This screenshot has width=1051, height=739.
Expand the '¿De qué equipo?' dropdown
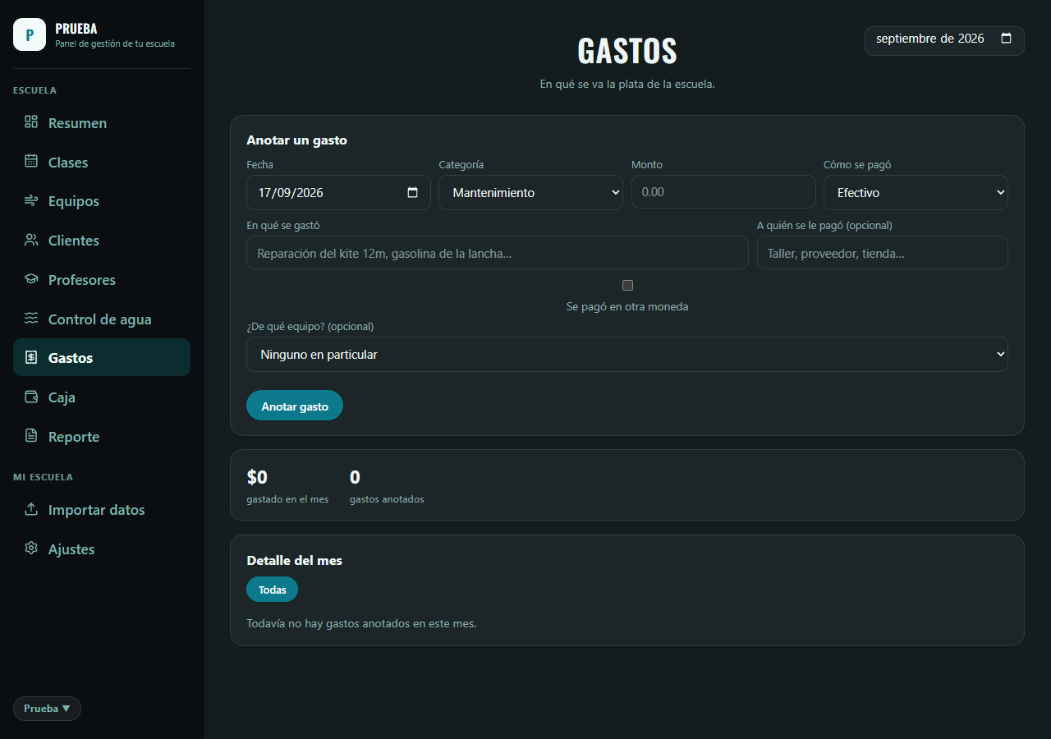click(627, 355)
